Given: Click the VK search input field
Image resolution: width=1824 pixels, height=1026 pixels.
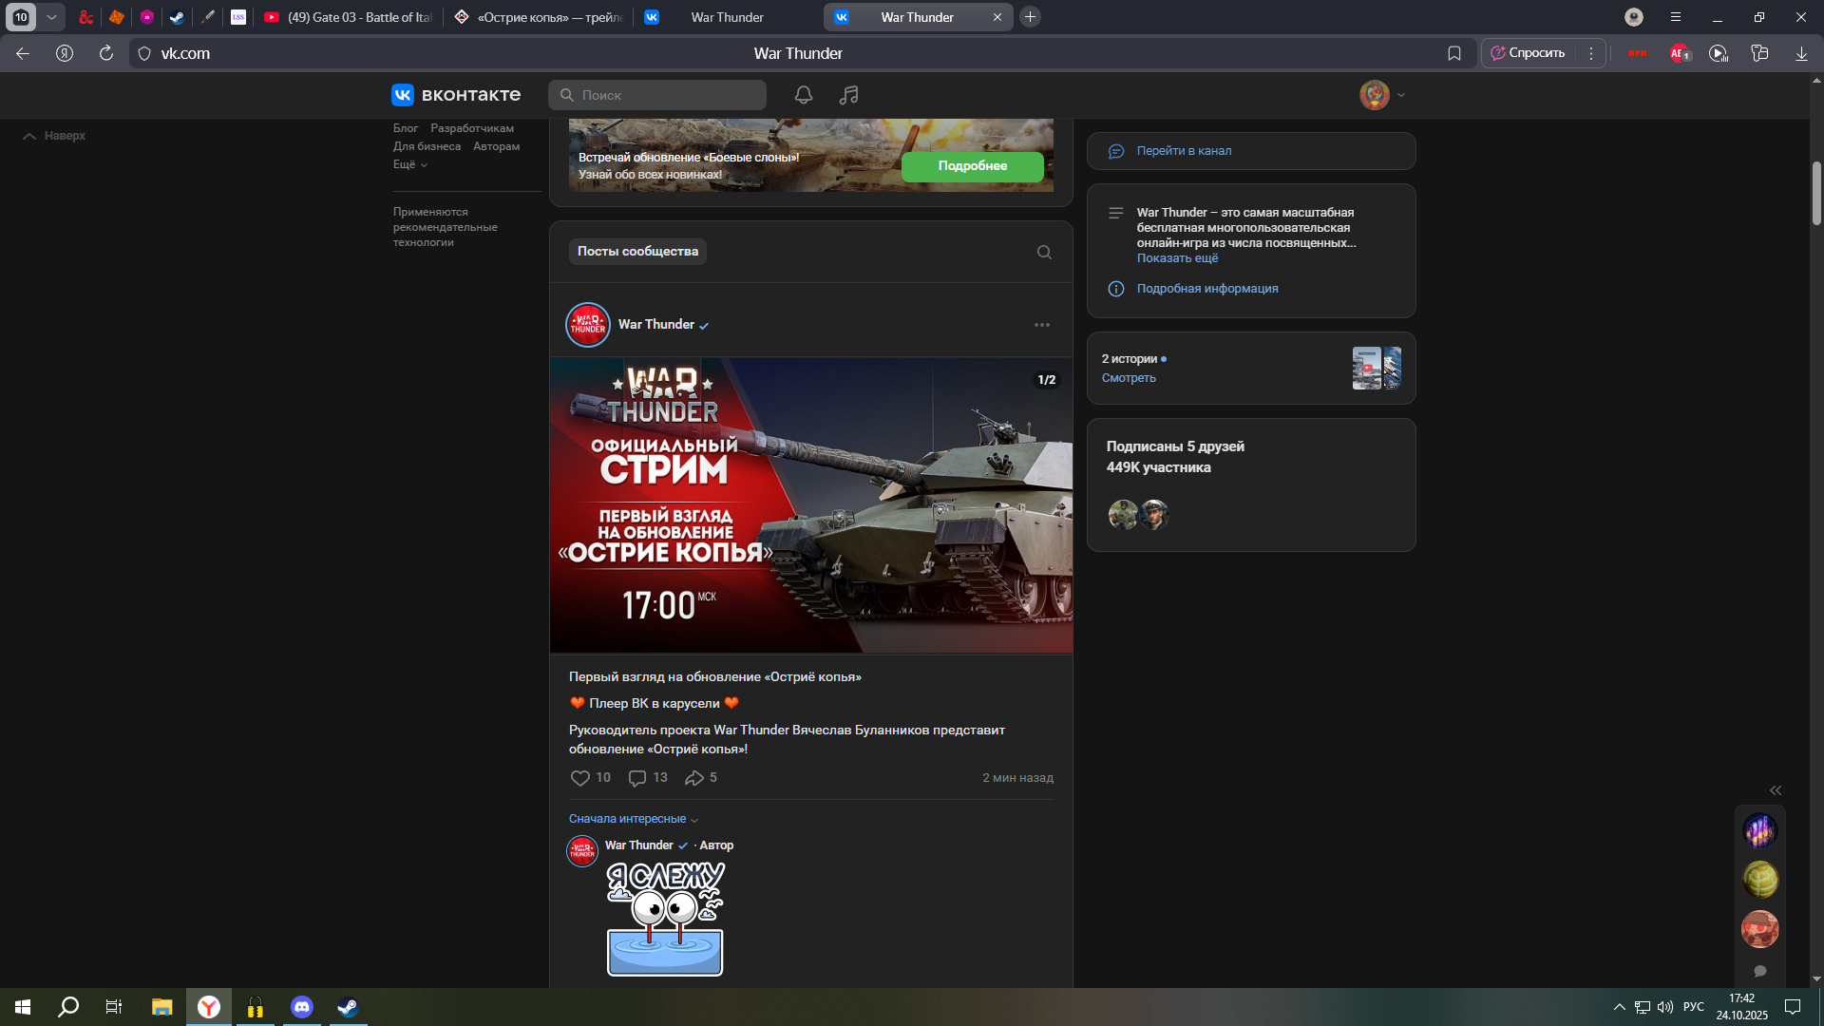Looking at the screenshot, I should tap(665, 95).
